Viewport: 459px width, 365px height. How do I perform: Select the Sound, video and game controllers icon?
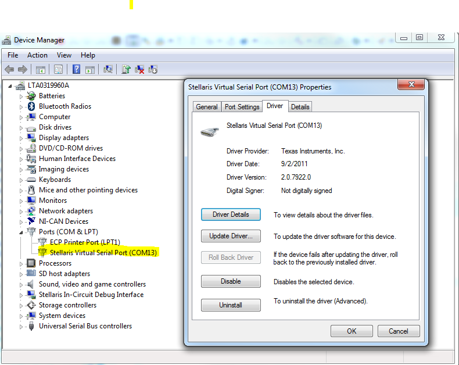(x=30, y=284)
